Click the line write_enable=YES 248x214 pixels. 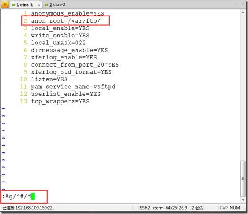(60, 36)
